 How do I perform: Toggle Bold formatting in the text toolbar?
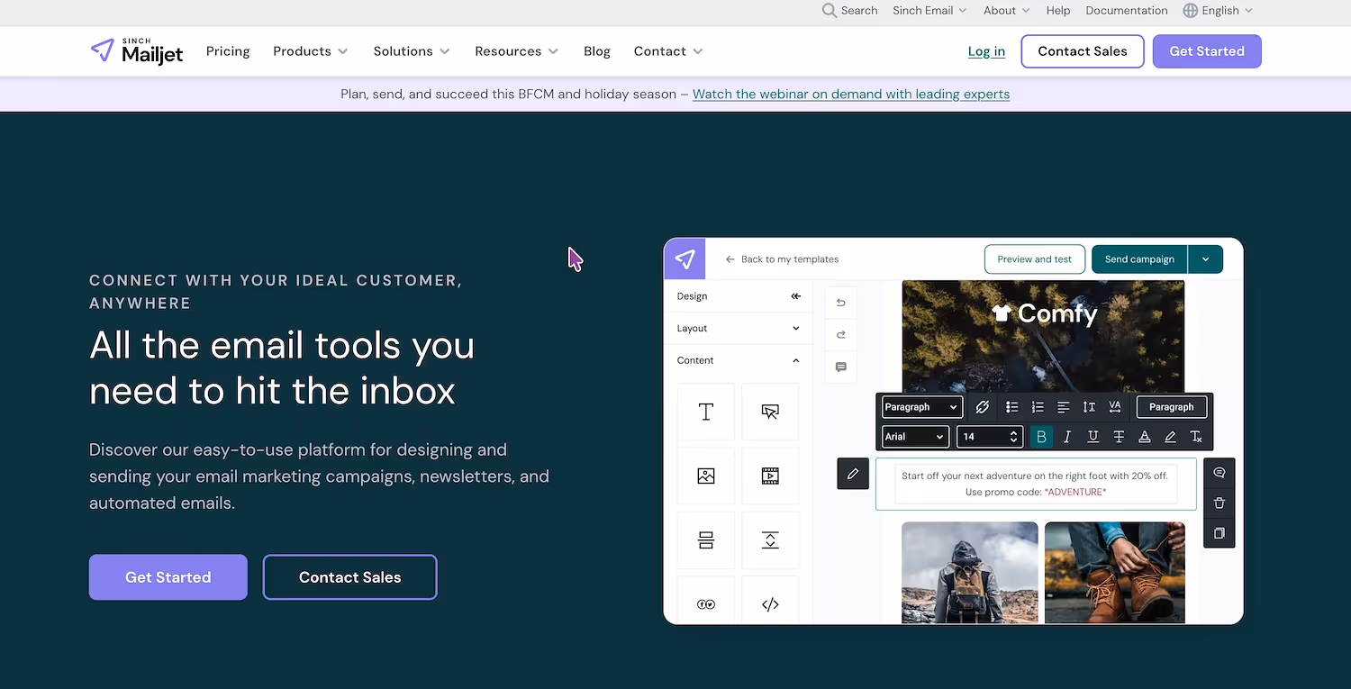pos(1041,437)
